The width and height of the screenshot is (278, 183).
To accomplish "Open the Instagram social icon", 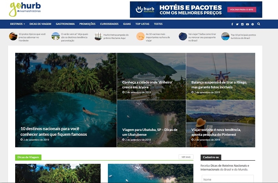I will pyautogui.click(x=242, y=24).
